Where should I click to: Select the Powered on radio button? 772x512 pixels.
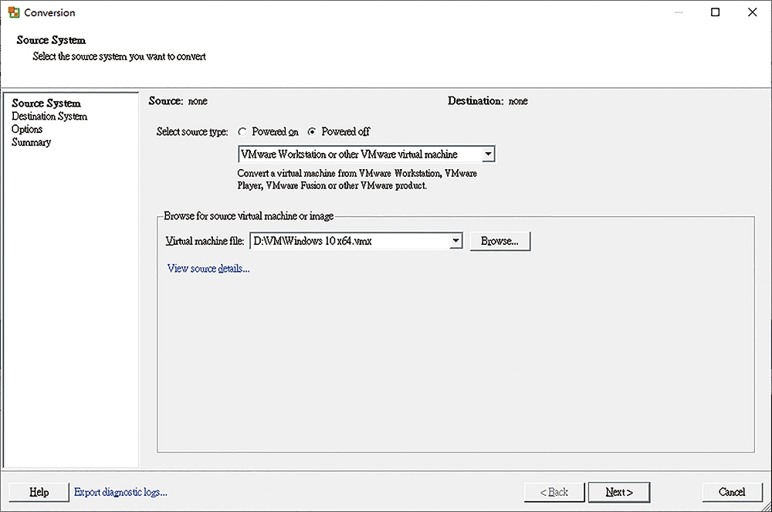242,132
